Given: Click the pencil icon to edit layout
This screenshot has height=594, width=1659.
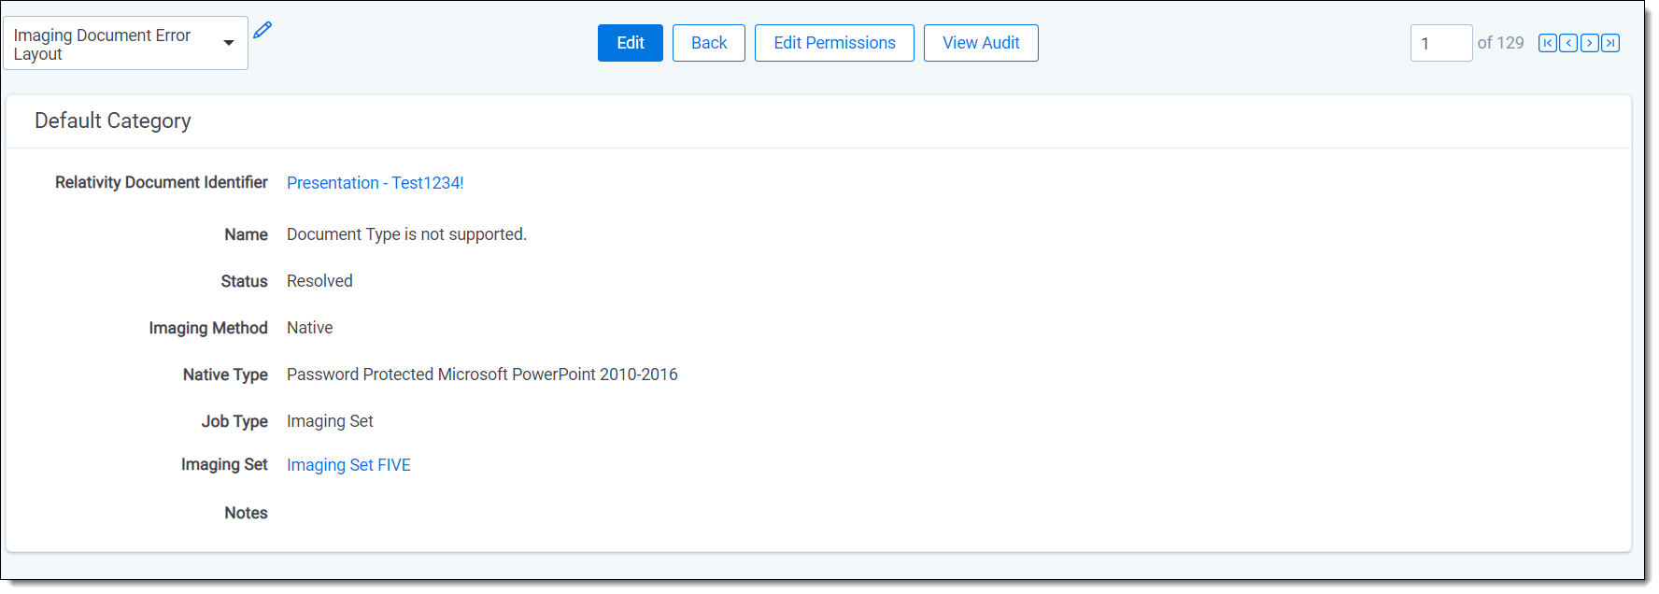Looking at the screenshot, I should click(262, 31).
